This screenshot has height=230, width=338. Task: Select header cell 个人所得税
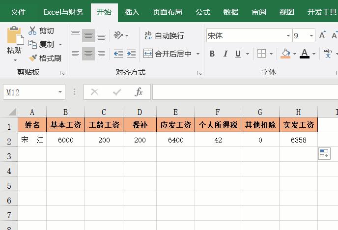218,125
